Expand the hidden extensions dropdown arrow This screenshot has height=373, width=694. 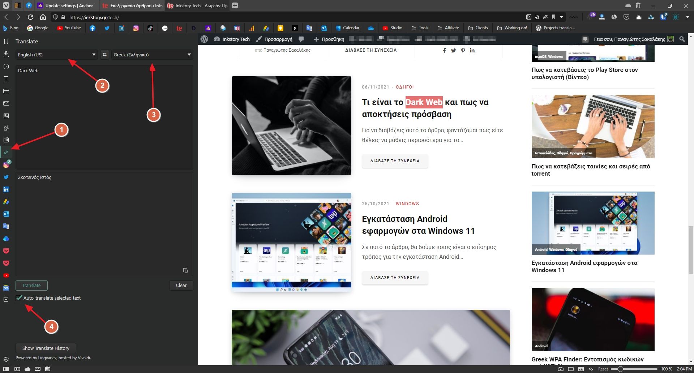click(x=687, y=17)
